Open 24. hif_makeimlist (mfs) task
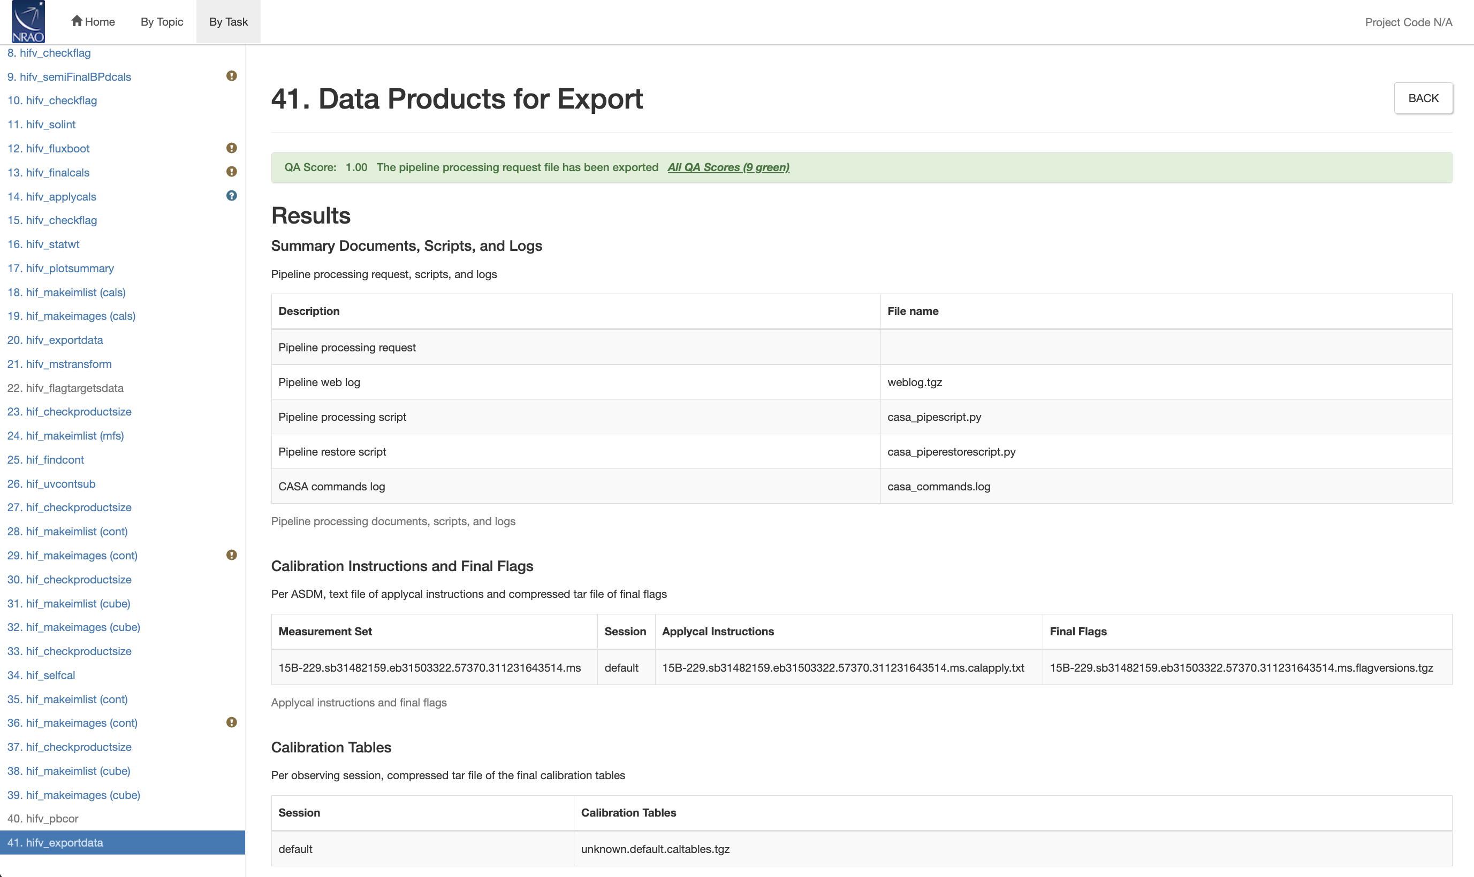1474x877 pixels. [x=66, y=435]
